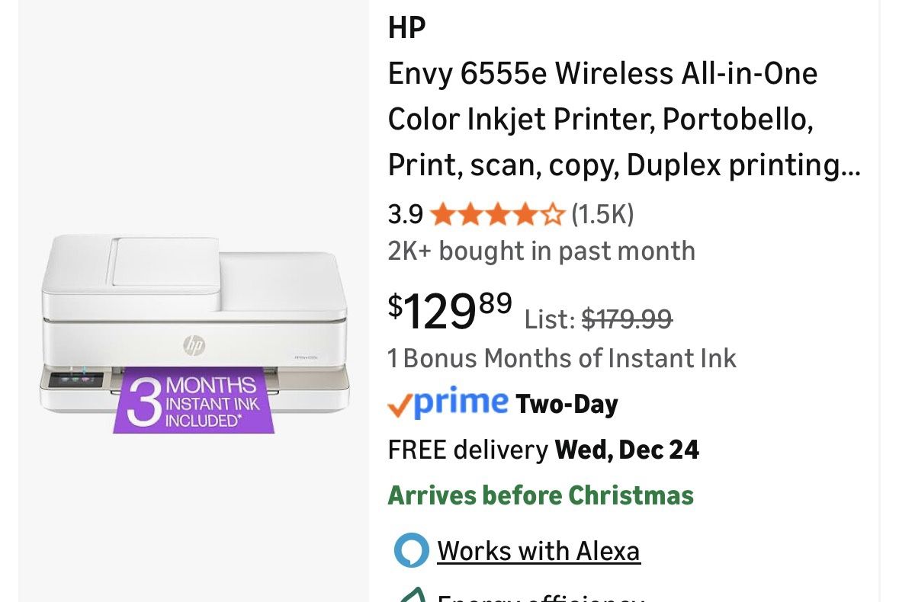899x602 pixels.
Task: Click the Arrives before Christmas message
Action: tap(541, 495)
